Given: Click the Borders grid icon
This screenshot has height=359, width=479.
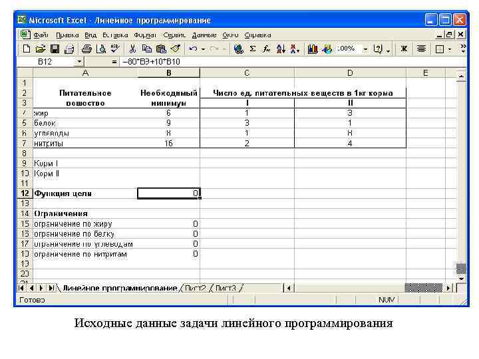Looking at the screenshot, I should pyautogui.click(x=440, y=49).
